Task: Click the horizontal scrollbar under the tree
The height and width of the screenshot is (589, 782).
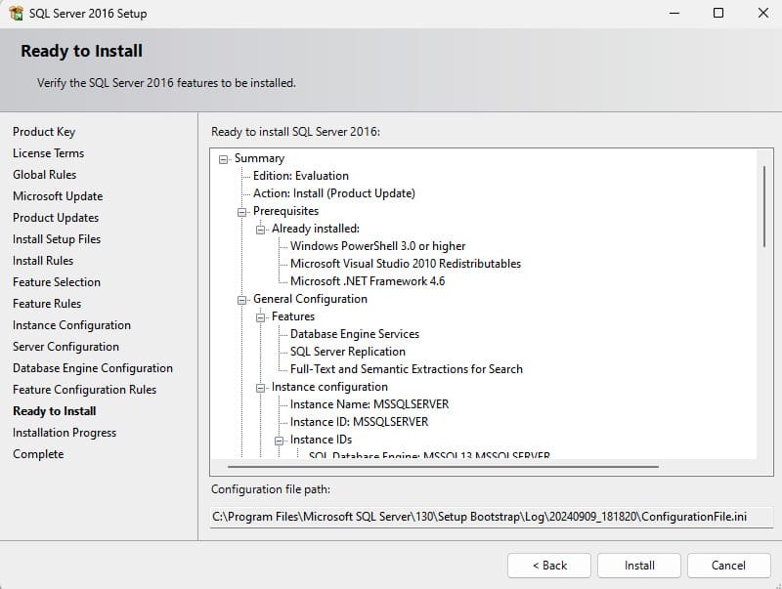Action: [x=440, y=467]
